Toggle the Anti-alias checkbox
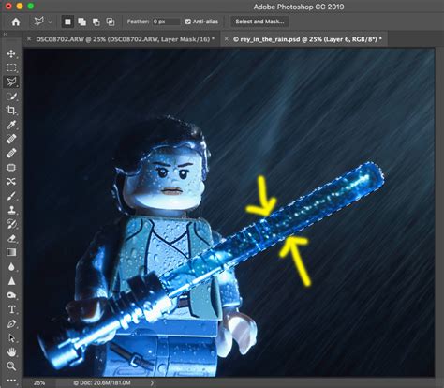 pyautogui.click(x=187, y=22)
